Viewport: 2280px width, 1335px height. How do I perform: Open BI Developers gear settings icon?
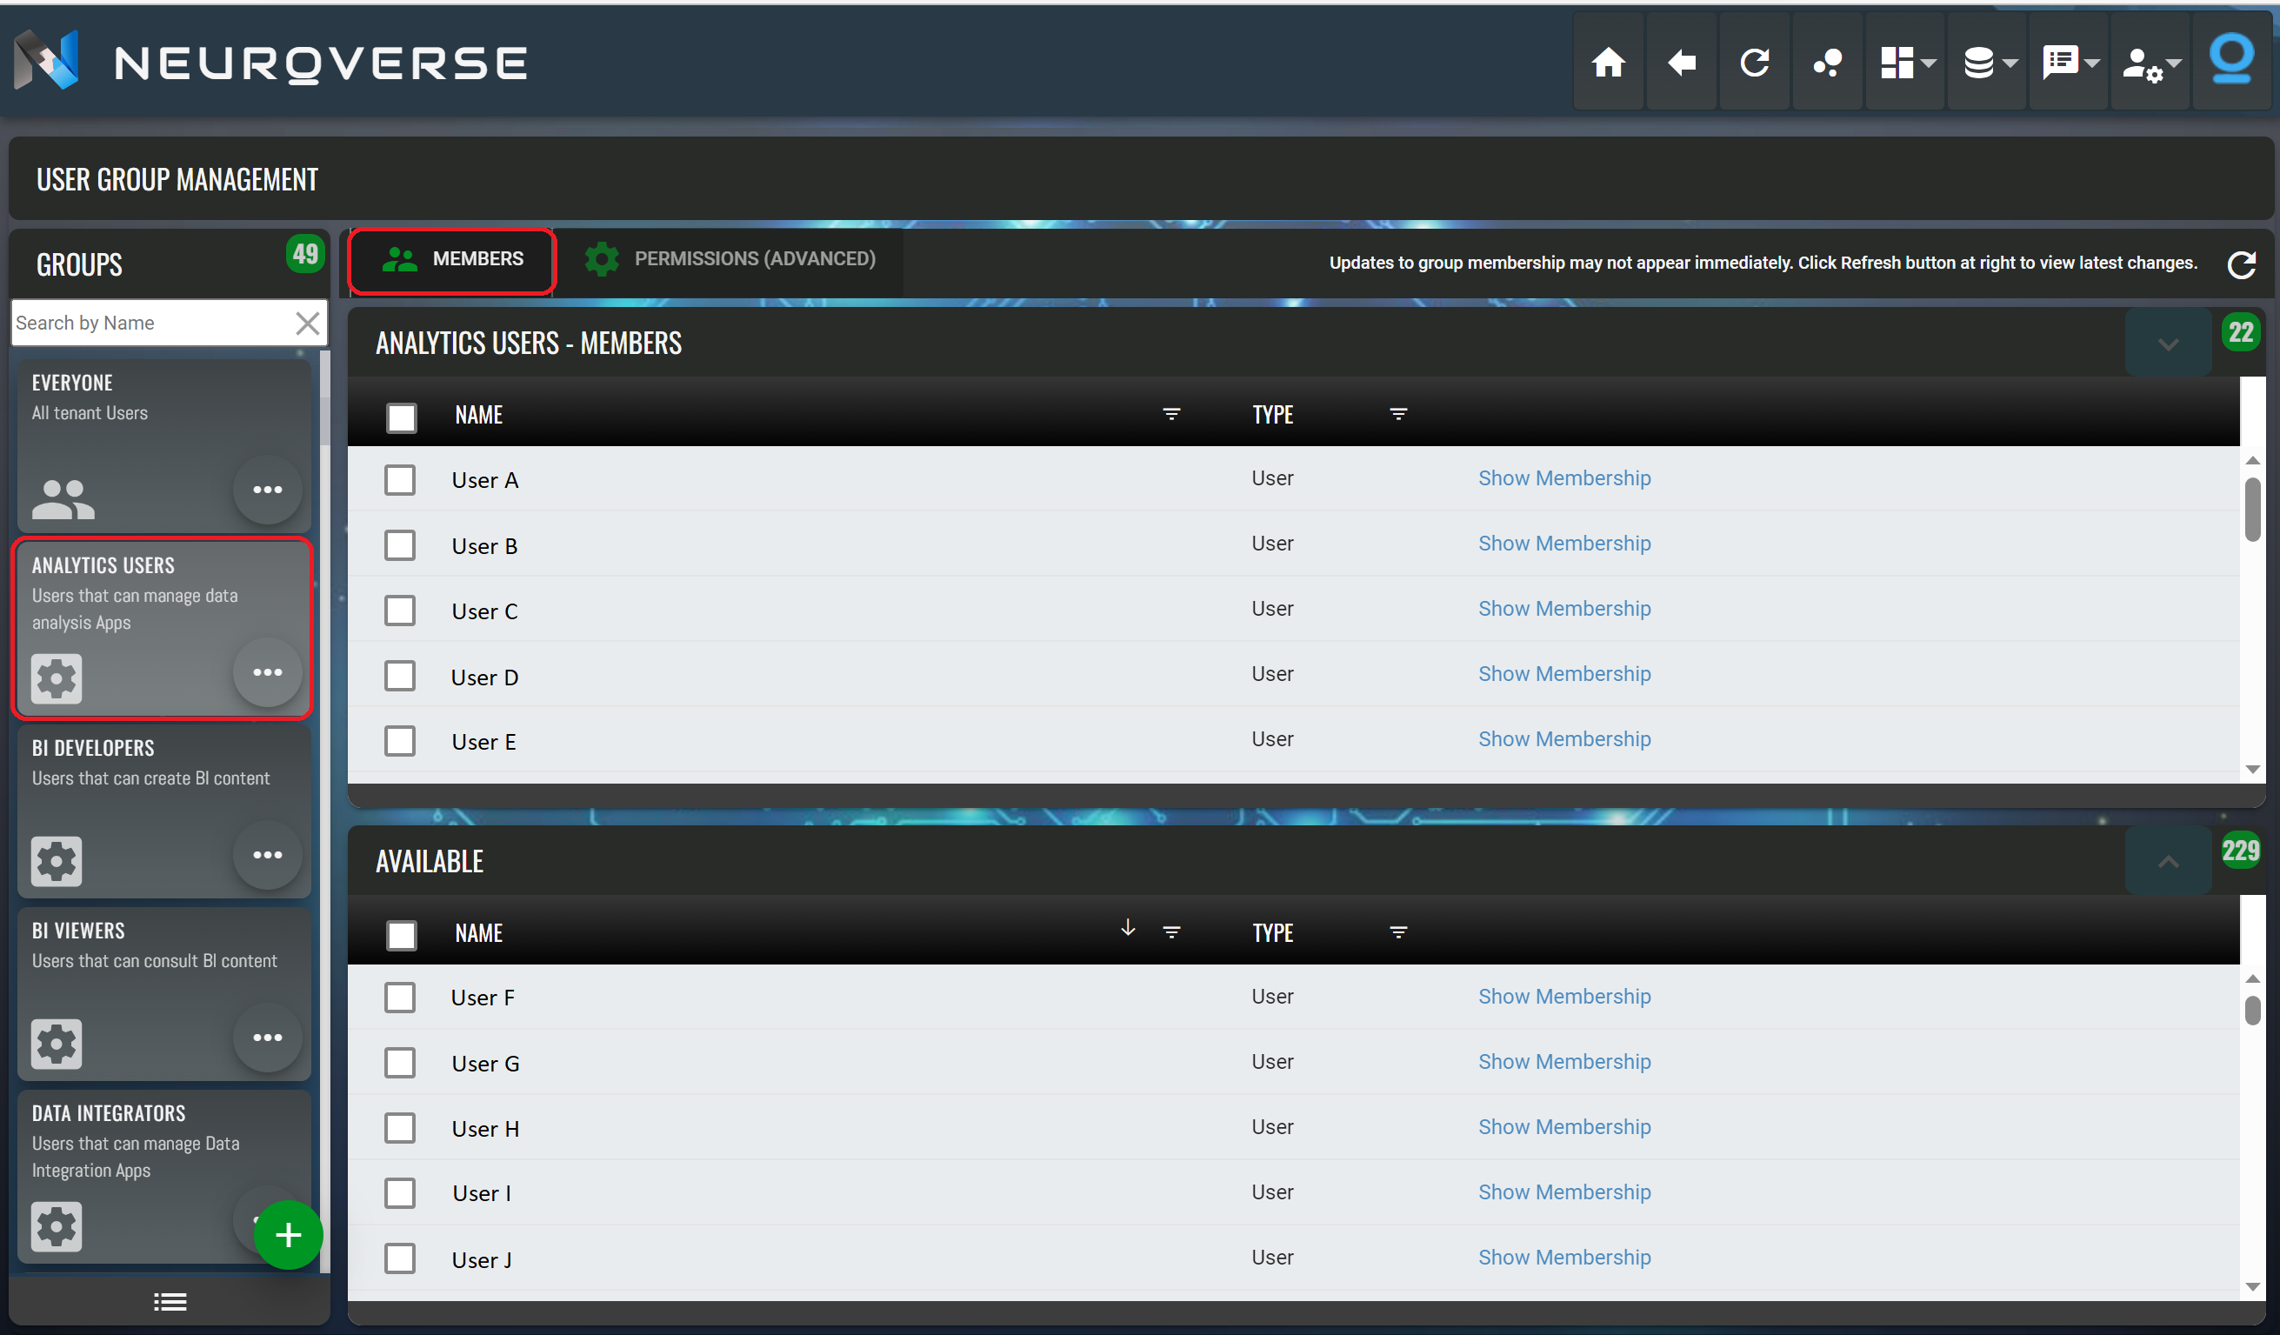click(57, 861)
